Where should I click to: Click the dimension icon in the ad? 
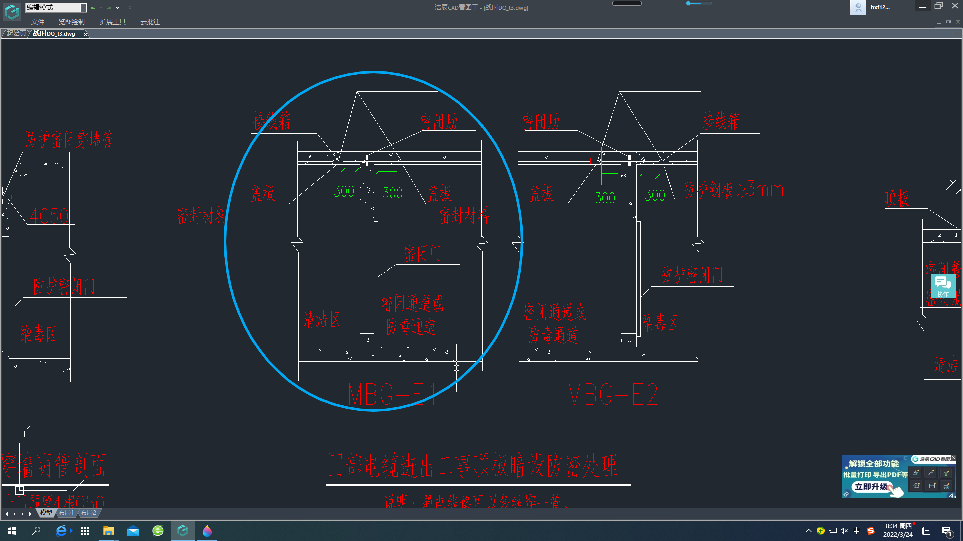coord(932,486)
